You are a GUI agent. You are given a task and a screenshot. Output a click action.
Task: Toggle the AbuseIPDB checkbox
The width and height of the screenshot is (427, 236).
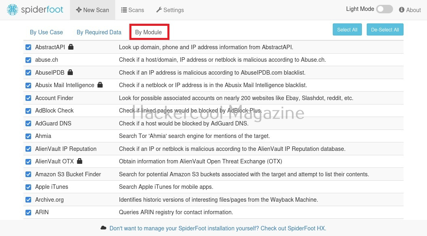tap(28, 73)
